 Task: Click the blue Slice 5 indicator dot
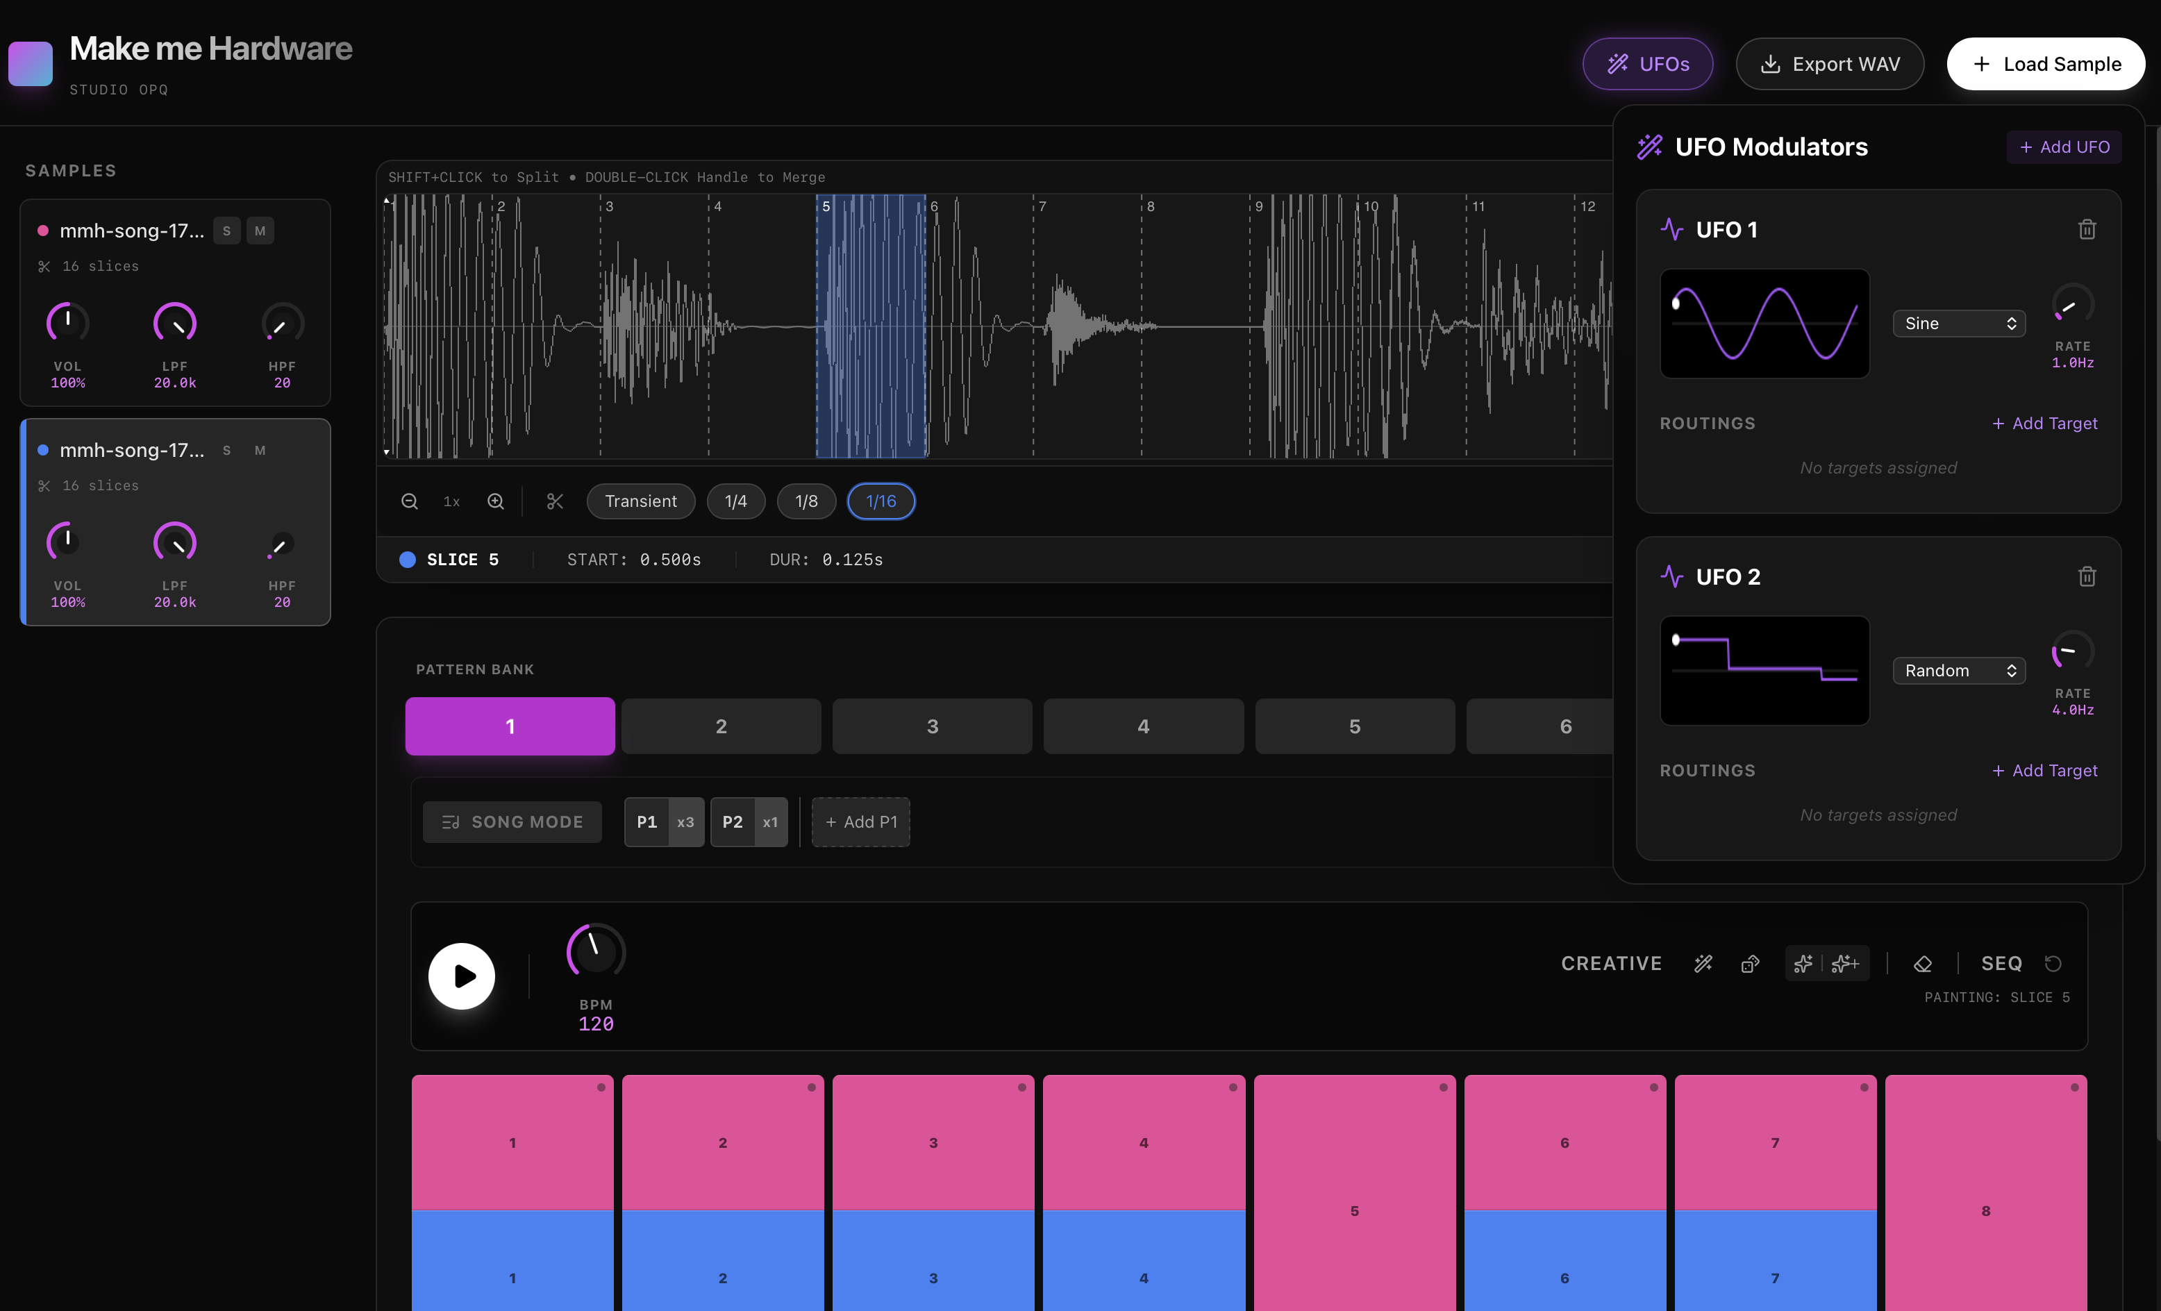(x=408, y=560)
